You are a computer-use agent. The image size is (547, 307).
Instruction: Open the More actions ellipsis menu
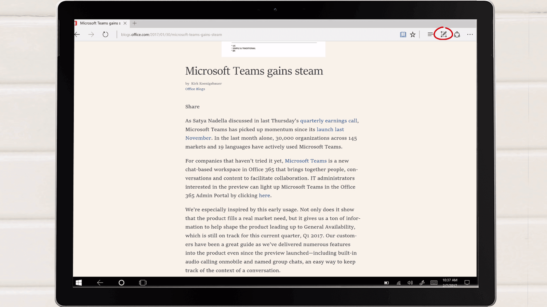pyautogui.click(x=470, y=34)
